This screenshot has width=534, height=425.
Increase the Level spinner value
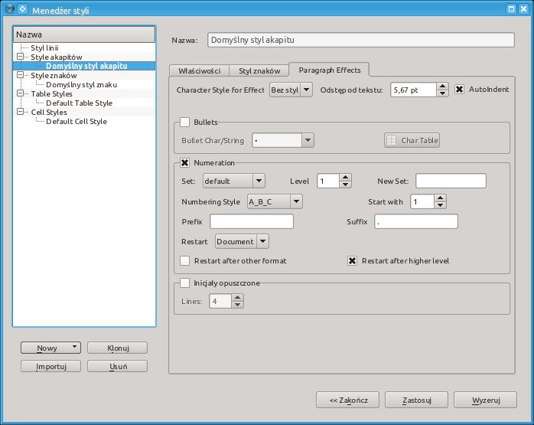[345, 177]
